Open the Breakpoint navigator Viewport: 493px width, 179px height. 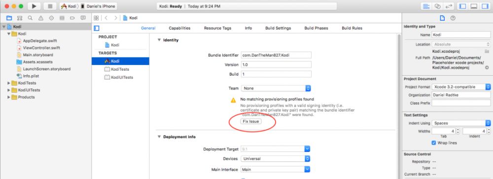pos(72,18)
